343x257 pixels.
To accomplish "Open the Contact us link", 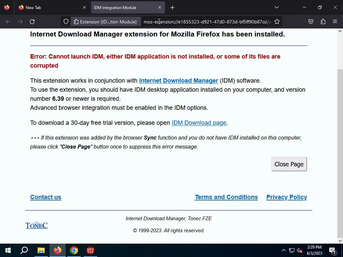I will (x=46, y=197).
